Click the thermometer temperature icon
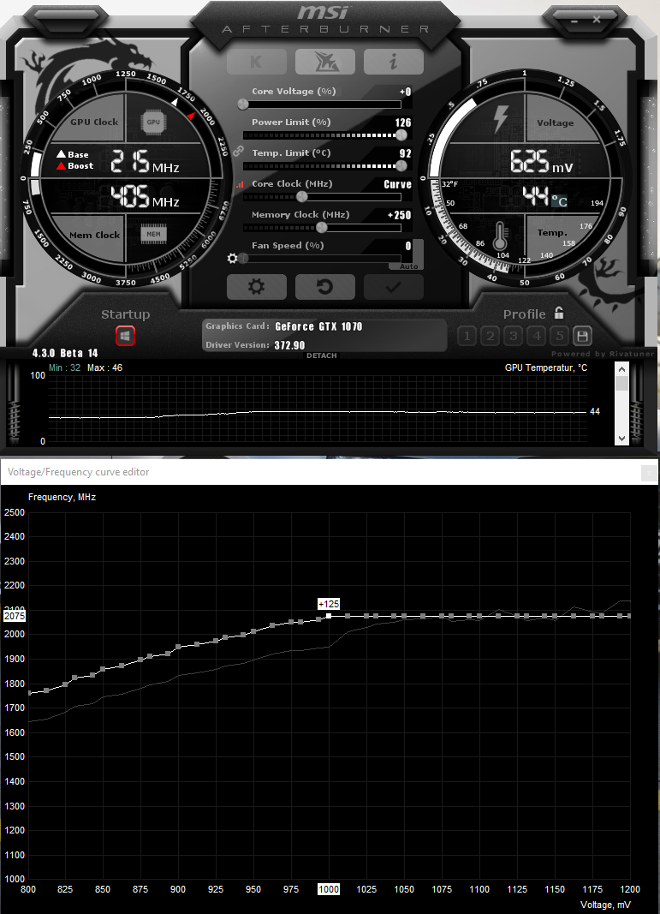The image size is (660, 914). (501, 236)
